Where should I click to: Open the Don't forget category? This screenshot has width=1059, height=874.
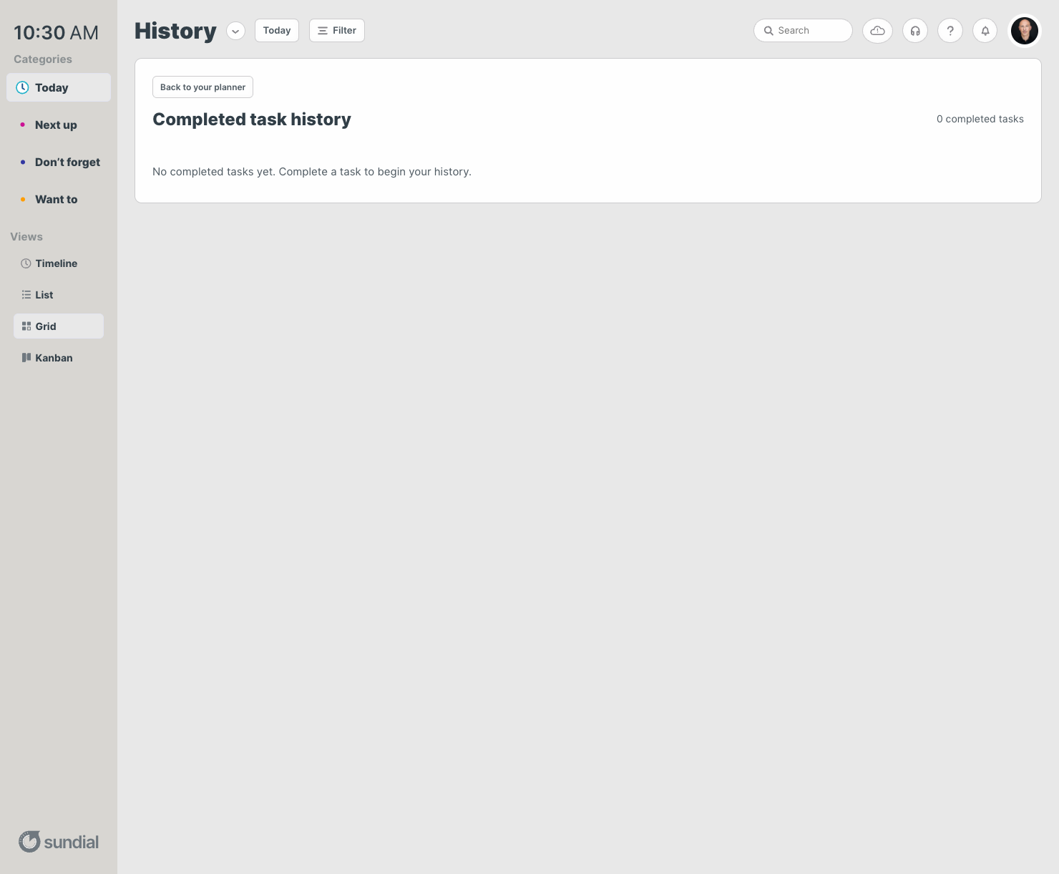(59, 162)
